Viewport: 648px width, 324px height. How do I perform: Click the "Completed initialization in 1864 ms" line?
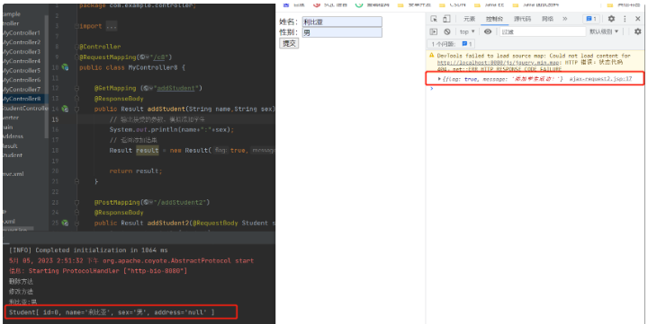[x=88, y=250]
